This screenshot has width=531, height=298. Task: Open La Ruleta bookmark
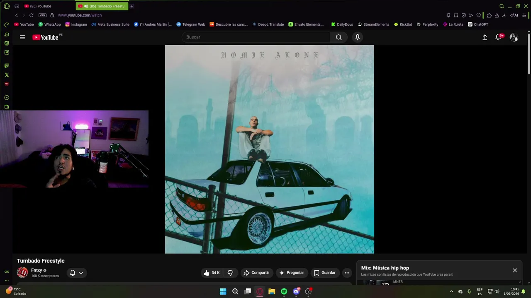coord(453,24)
